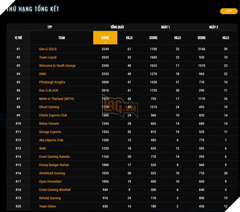Click Team Gates overall score 630
Image resolution: width=240 pixels, height=212 pixels.
tap(105, 206)
